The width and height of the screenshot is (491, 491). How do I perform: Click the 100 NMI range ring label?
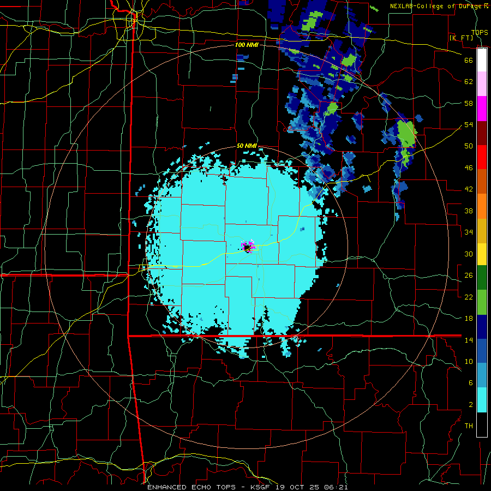(247, 45)
